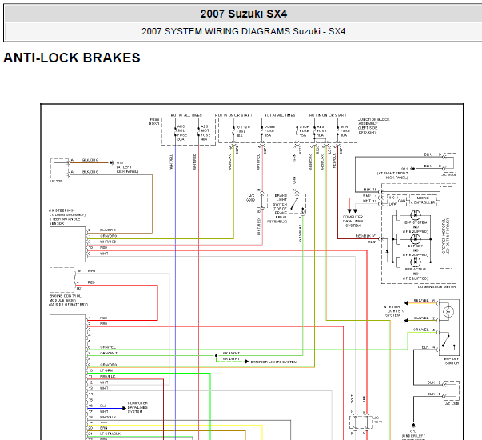Click the 'JUNCTION BLOCK ASSEMBLY (LEFT SIDE OF DASH)' label
The image size is (482, 440).
373,126
